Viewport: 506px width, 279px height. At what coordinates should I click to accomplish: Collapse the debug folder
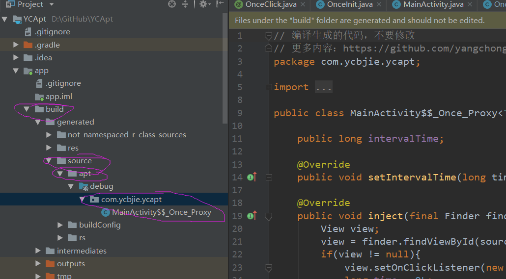click(x=71, y=186)
